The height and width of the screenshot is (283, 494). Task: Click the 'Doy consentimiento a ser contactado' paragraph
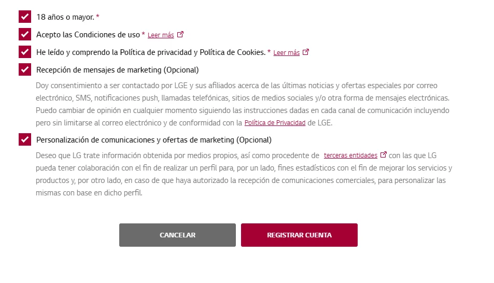[x=243, y=104]
